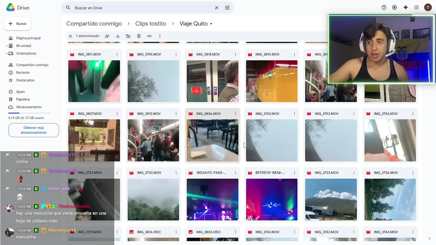Open the Viaje Quito folder dropdown
This screenshot has height=245, width=436.
196,23
